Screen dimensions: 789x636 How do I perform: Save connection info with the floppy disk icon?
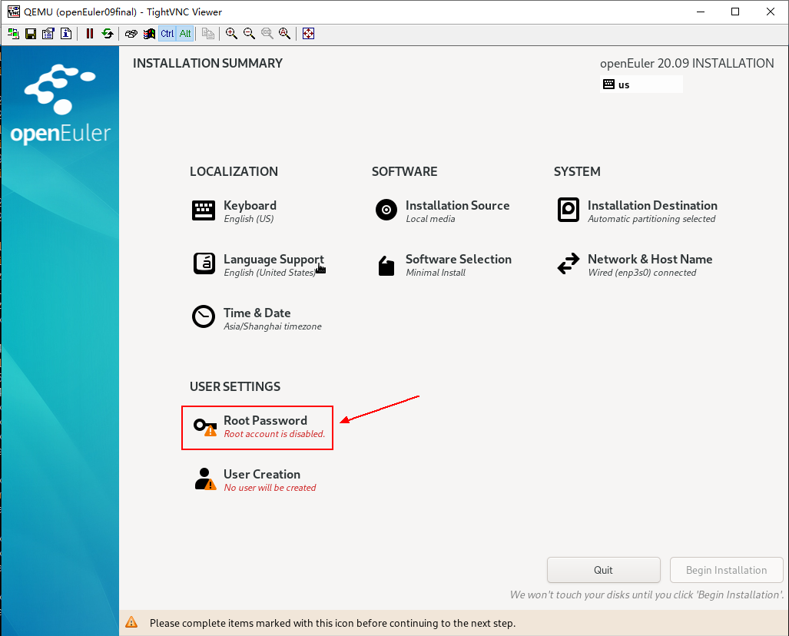click(x=31, y=34)
